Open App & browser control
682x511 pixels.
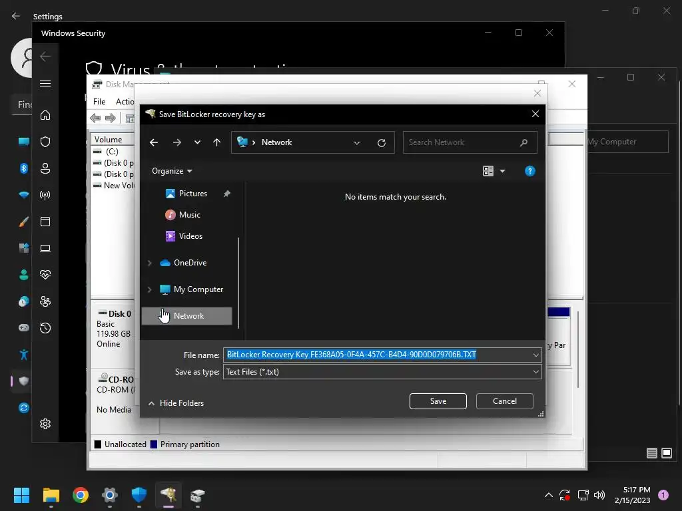pos(45,222)
